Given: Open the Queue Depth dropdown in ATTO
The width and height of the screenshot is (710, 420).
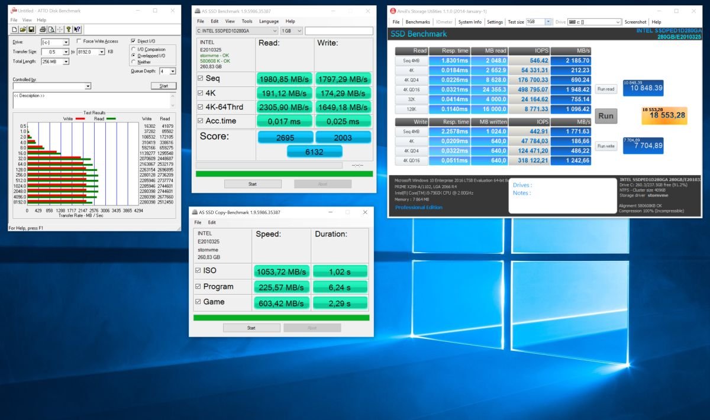Looking at the screenshot, I should (172, 71).
